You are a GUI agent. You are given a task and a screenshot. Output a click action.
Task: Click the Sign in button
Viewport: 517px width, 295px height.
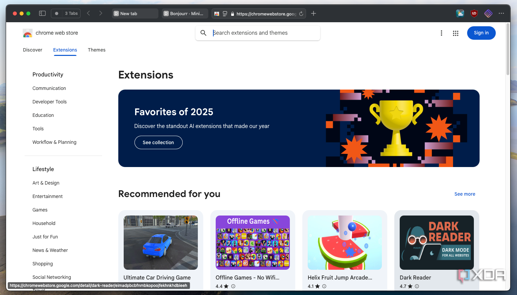click(x=481, y=33)
